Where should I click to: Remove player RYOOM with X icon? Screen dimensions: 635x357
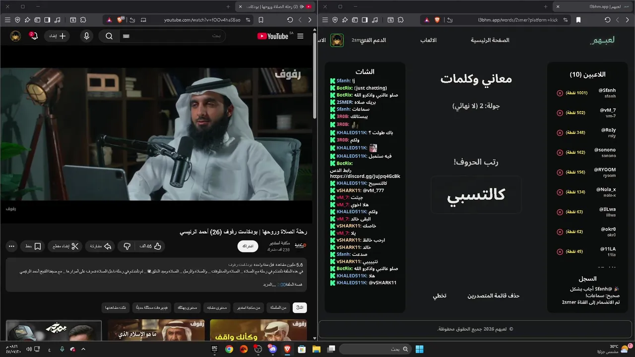560,172
